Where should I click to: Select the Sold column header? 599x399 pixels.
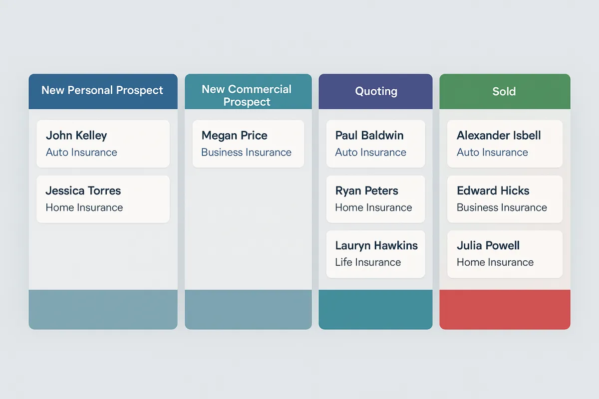point(505,91)
